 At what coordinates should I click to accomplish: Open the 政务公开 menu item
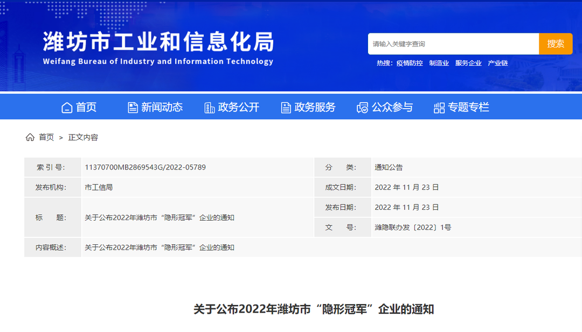point(239,108)
